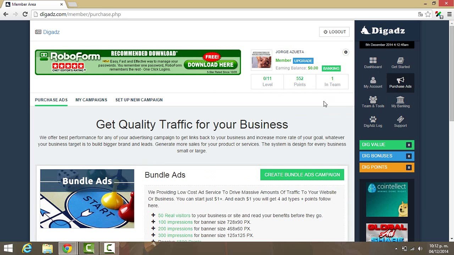Click the Digadz logo in the sidebar
The image size is (454, 255).
(x=383, y=30)
